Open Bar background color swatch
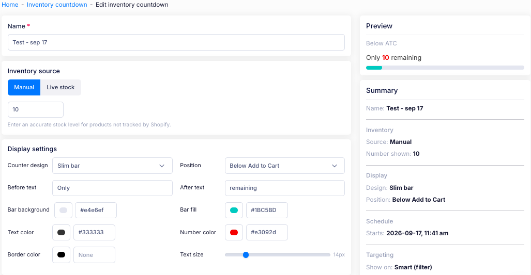 (x=63, y=210)
